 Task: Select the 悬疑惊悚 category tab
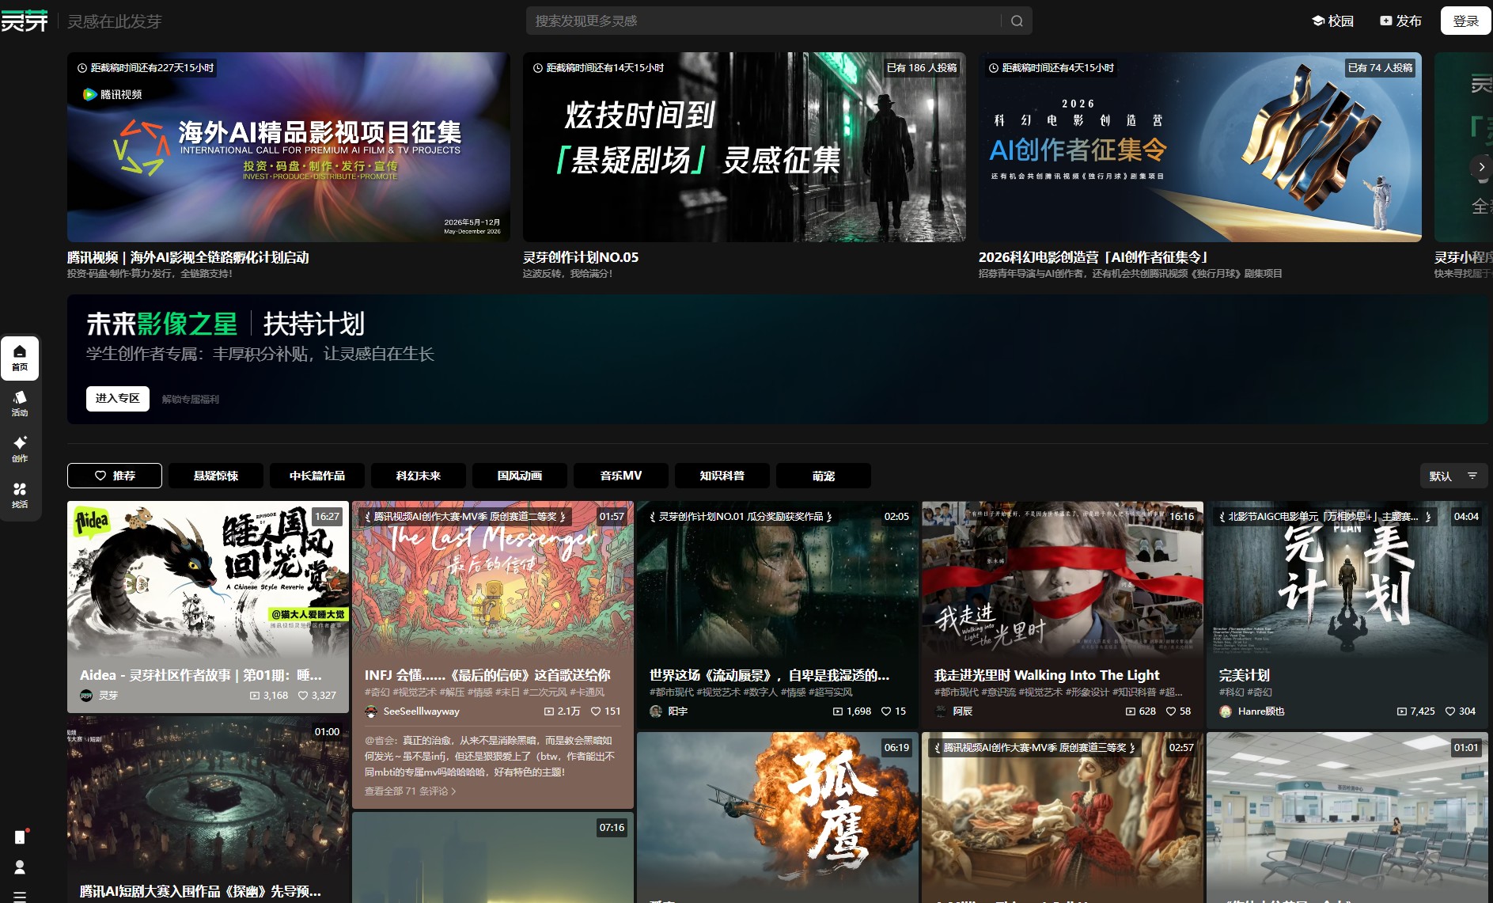click(216, 476)
